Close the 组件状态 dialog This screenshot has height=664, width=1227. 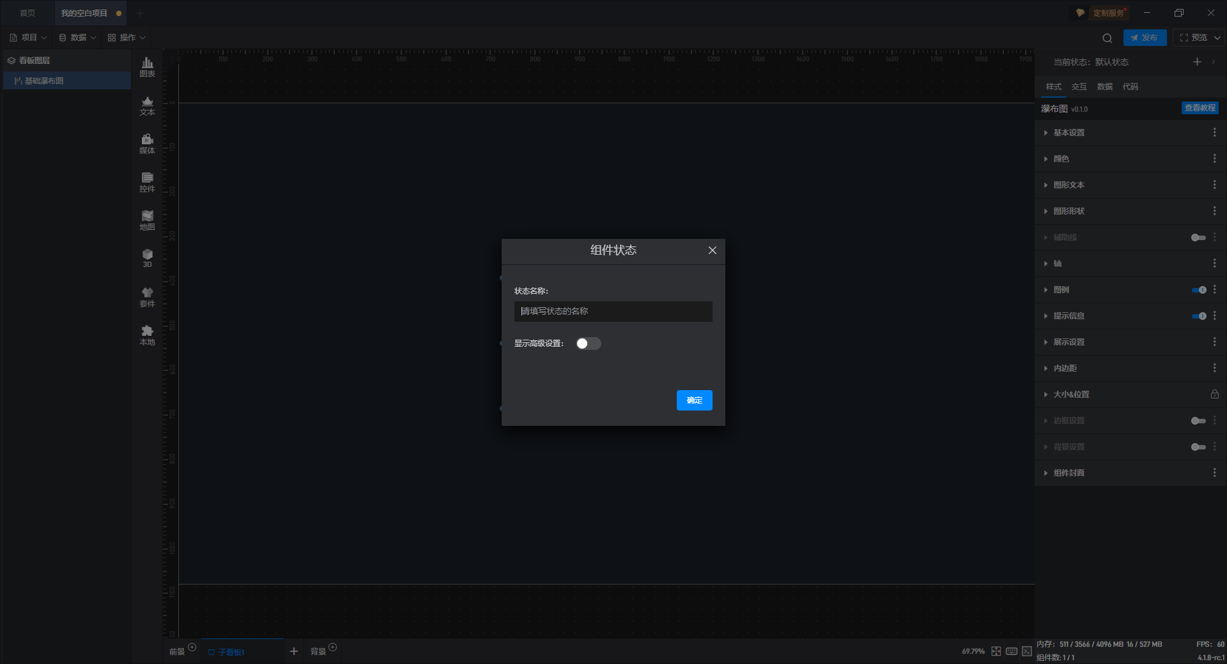click(712, 250)
